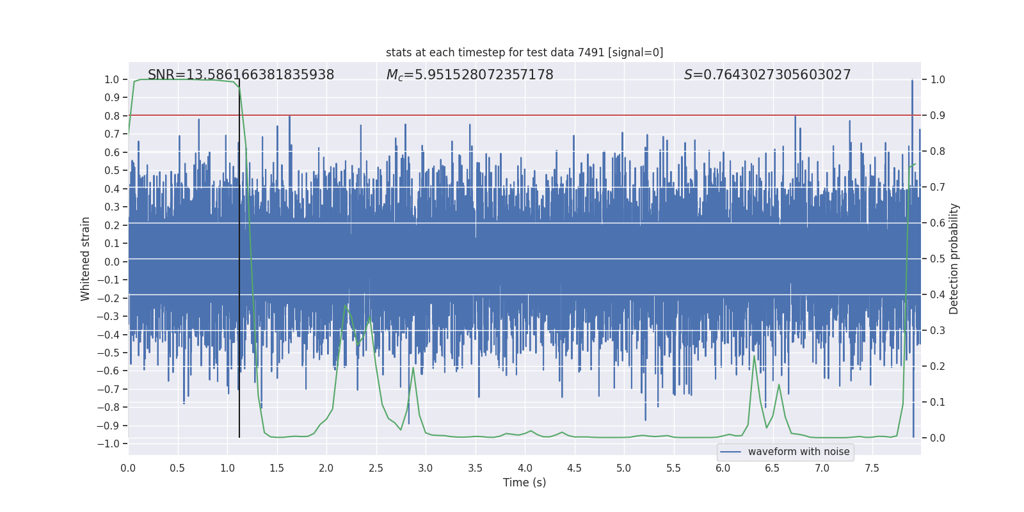Screen dimensions: 1024x512
Task: Click the legend's blue line sample
Action: (x=731, y=452)
